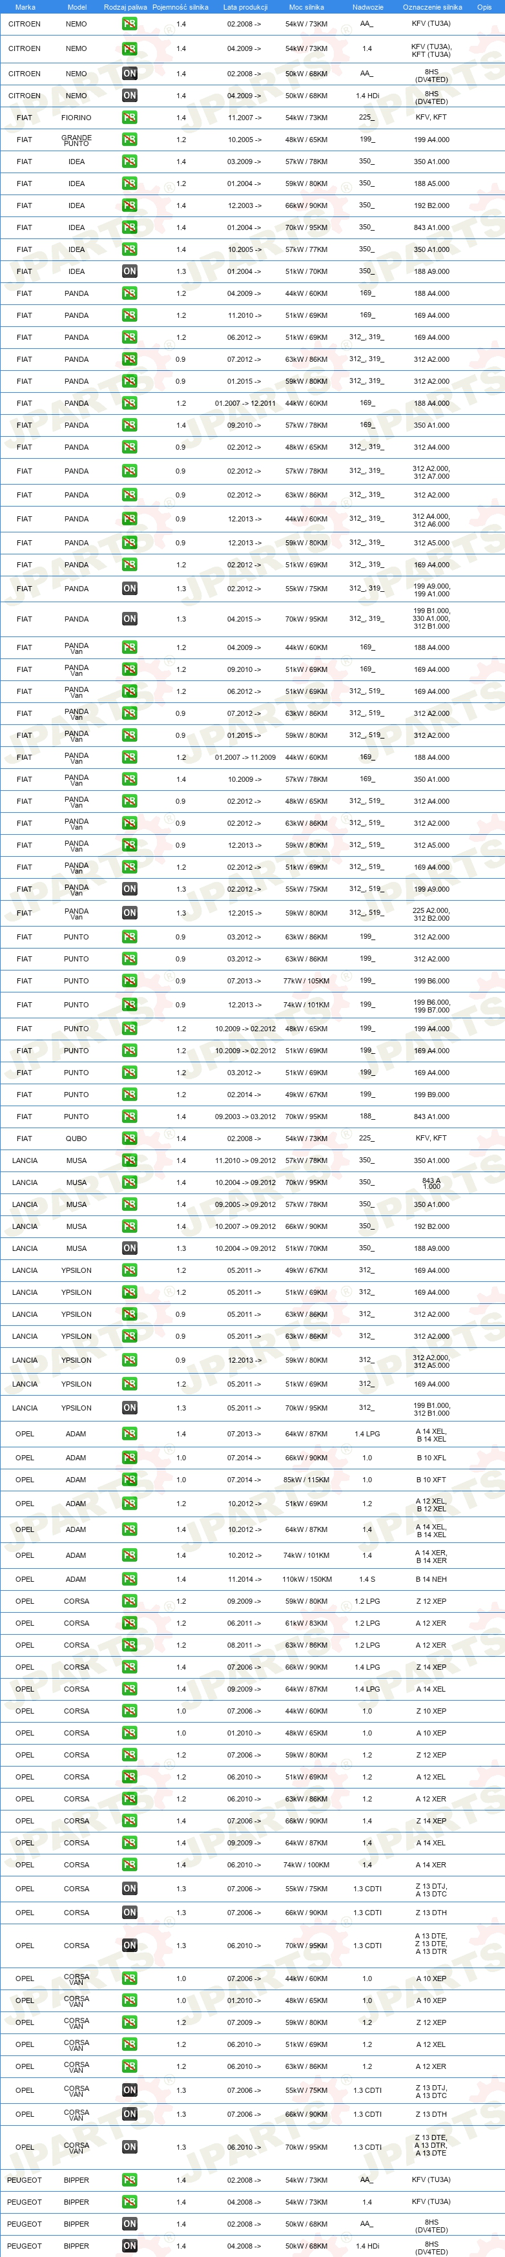Click diesel ON icon in Fiat Panda 70kW/95KM row
Image resolution: width=505 pixels, height=2257 pixels.
(x=130, y=618)
